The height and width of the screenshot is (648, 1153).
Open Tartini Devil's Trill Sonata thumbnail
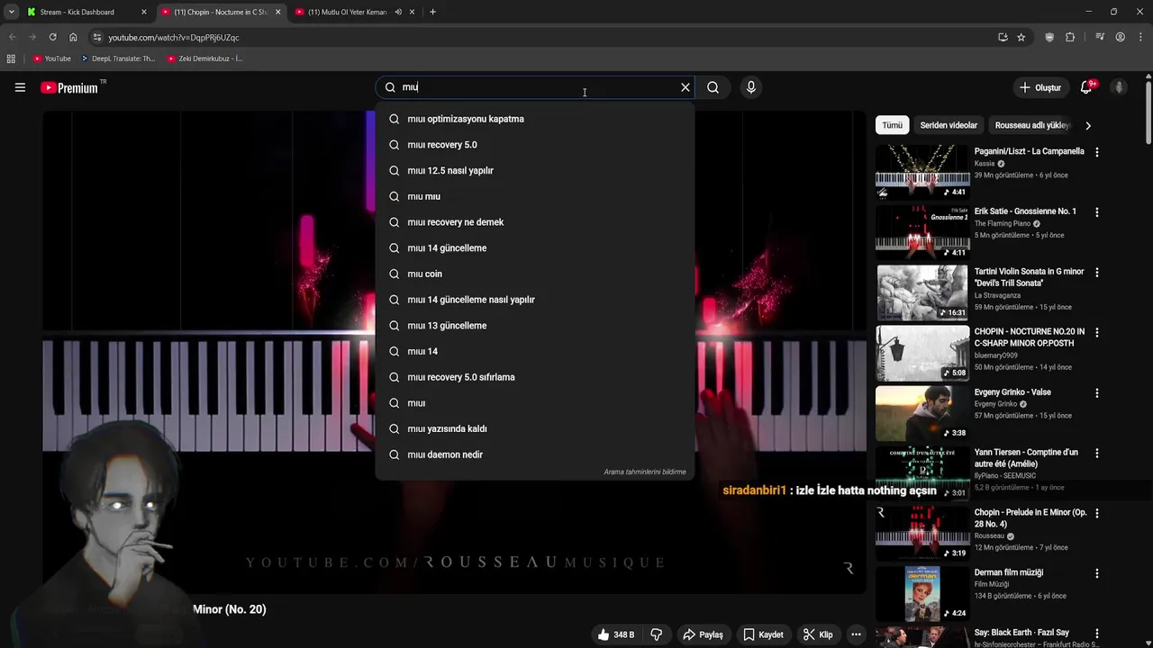point(922,292)
